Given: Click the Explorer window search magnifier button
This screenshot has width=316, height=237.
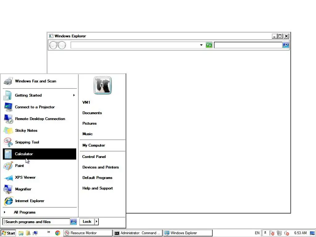Looking at the screenshot, I should [x=286, y=45].
